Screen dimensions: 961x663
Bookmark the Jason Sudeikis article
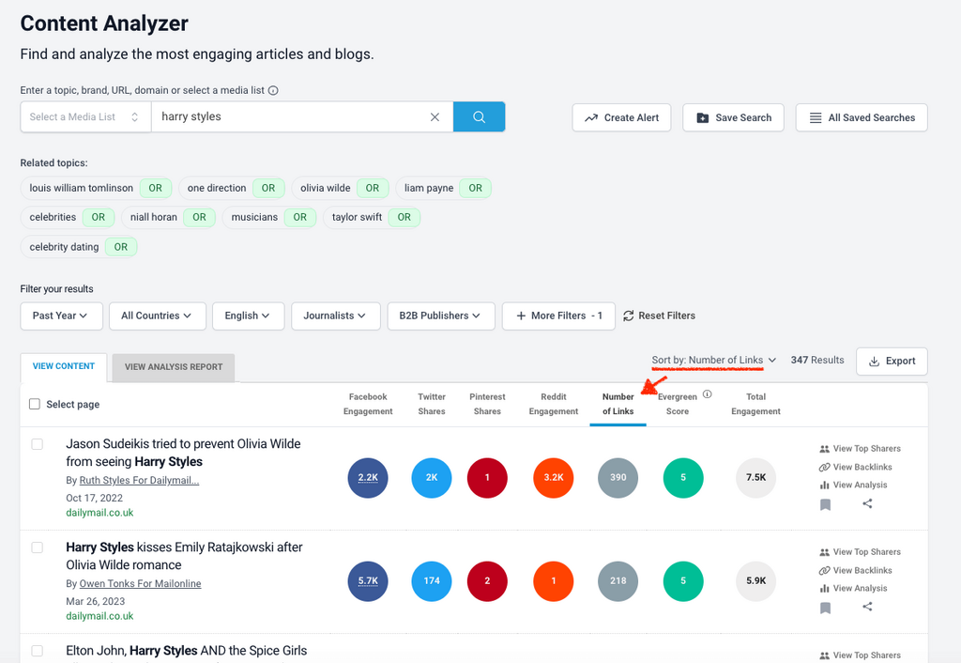pyautogui.click(x=825, y=504)
